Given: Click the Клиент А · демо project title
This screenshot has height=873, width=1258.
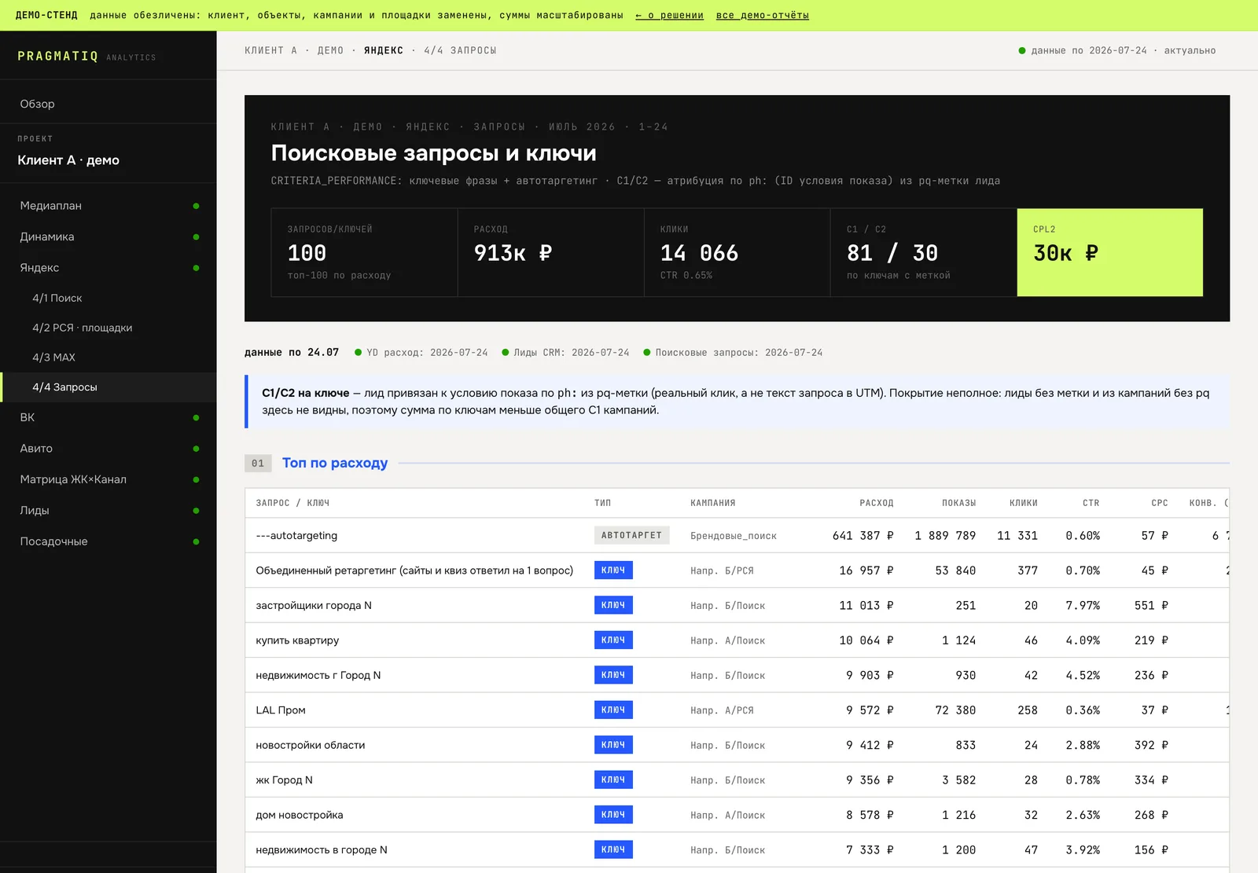Looking at the screenshot, I should coord(68,160).
